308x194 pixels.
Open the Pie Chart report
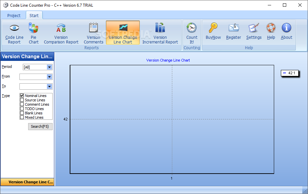34,33
